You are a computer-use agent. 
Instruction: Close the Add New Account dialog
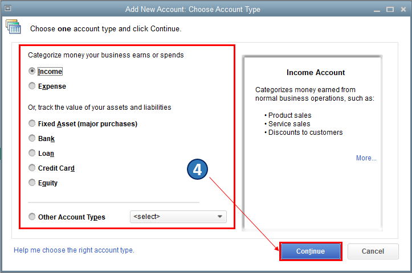[x=403, y=9]
